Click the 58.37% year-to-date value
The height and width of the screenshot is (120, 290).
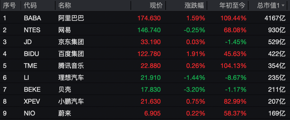tap(235, 113)
